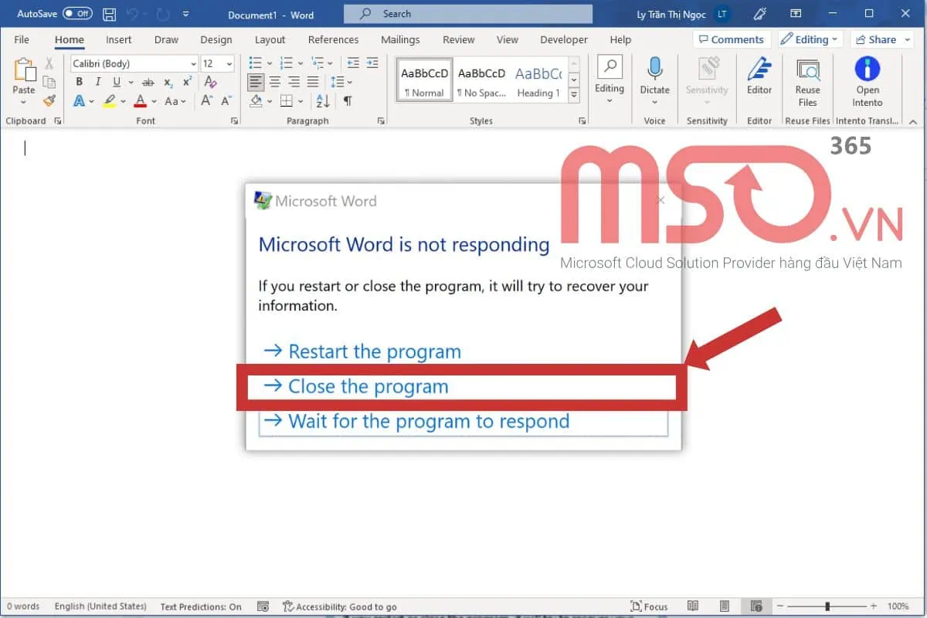Click Increase Indent icon
The width and height of the screenshot is (927, 618).
pos(372,63)
